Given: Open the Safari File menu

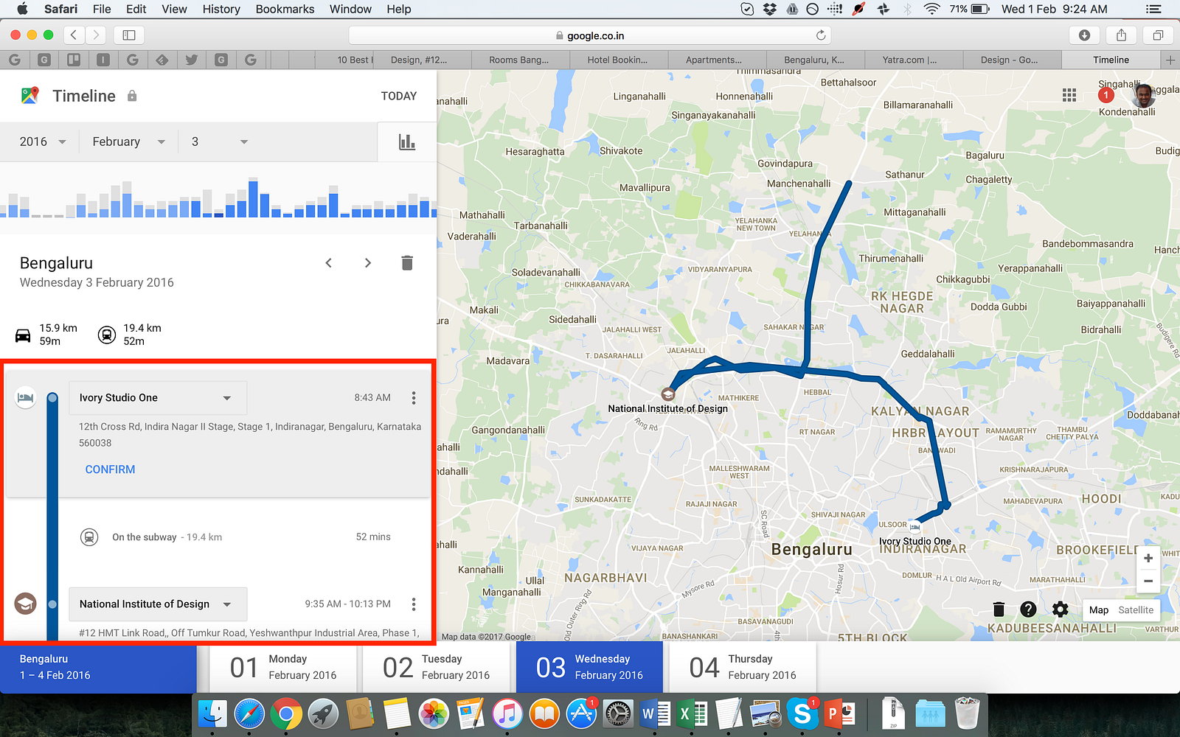Looking at the screenshot, I should [102, 9].
